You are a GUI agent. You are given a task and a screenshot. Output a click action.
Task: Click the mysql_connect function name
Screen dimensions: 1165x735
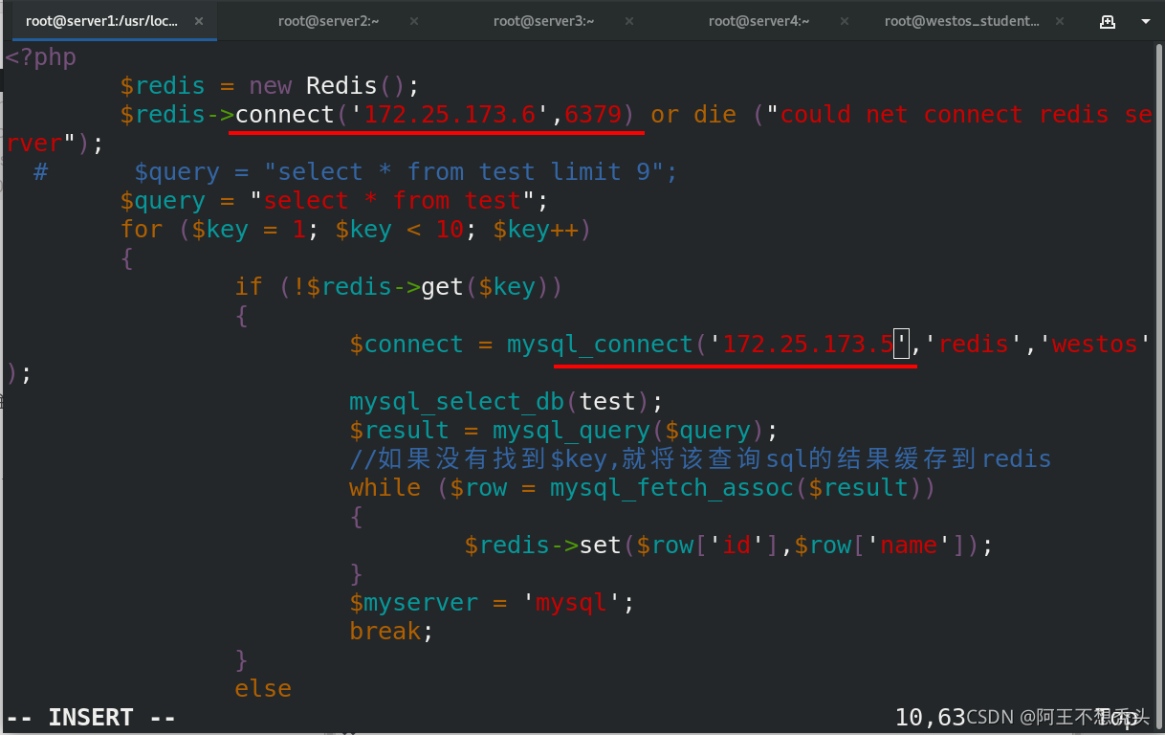(600, 345)
